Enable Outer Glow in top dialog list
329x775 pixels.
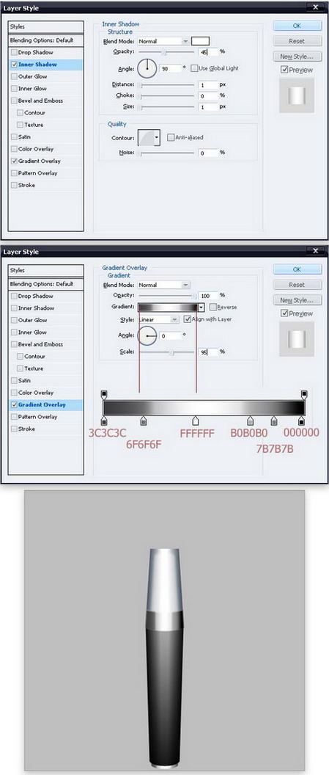(14, 76)
